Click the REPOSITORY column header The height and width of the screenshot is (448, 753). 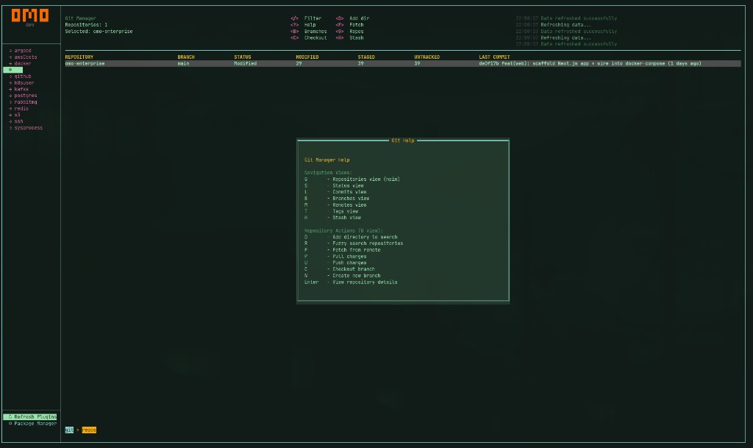tap(79, 57)
